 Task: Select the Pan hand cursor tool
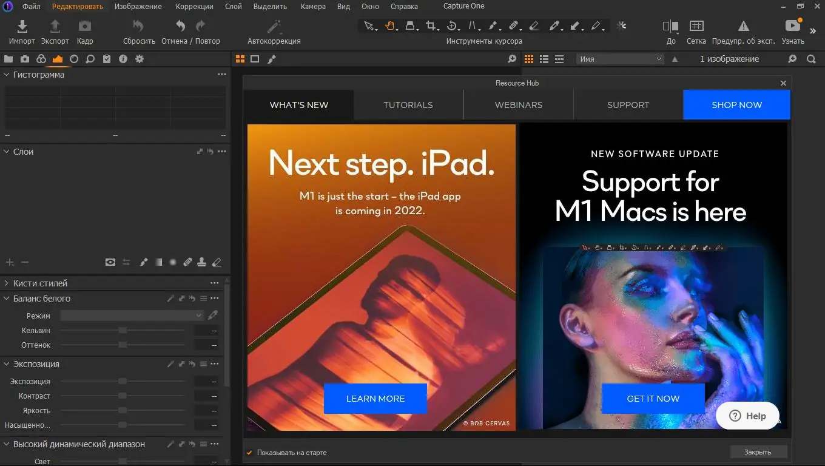[390, 26]
